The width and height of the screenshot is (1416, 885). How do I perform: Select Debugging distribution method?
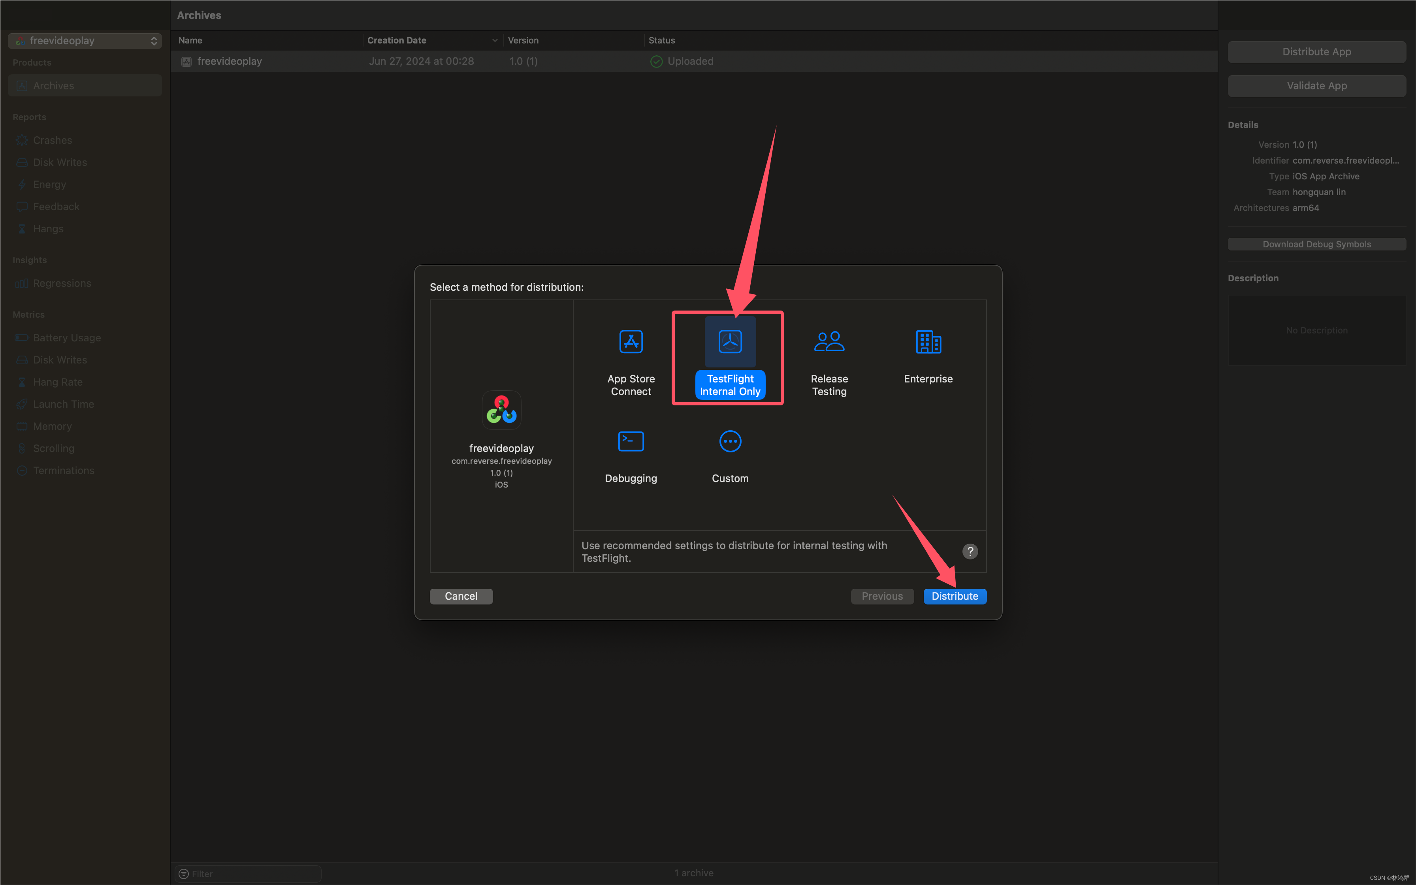pyautogui.click(x=631, y=454)
